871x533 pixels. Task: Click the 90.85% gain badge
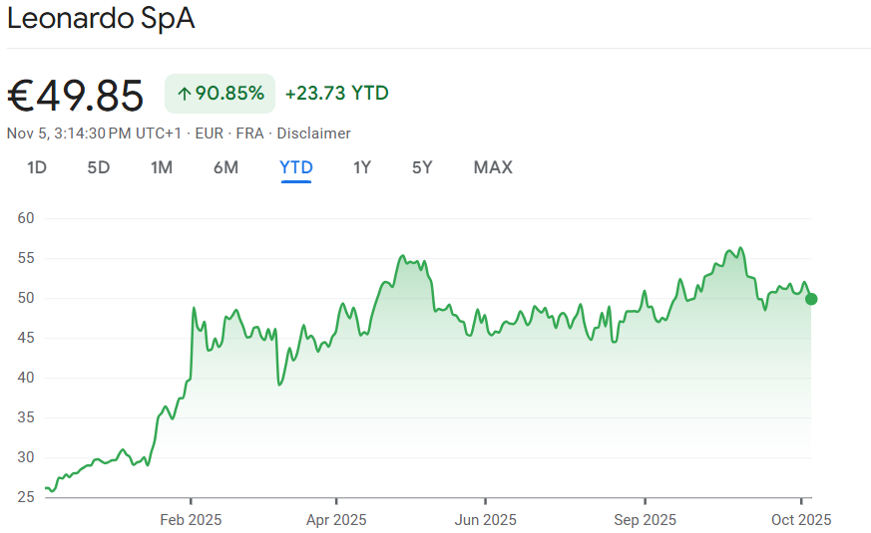pyautogui.click(x=219, y=94)
